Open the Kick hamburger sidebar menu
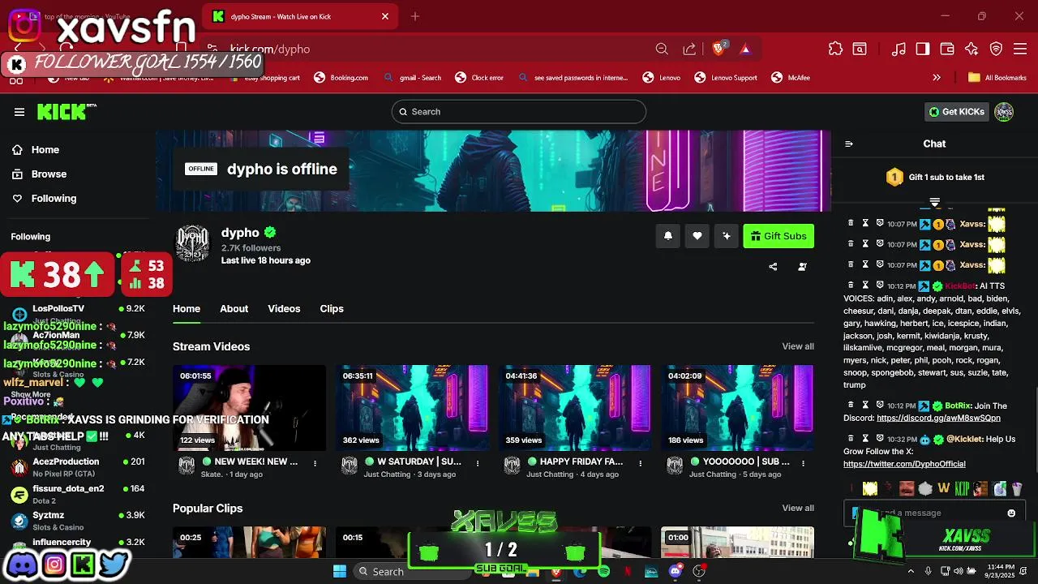This screenshot has height=584, width=1038. pyautogui.click(x=19, y=112)
